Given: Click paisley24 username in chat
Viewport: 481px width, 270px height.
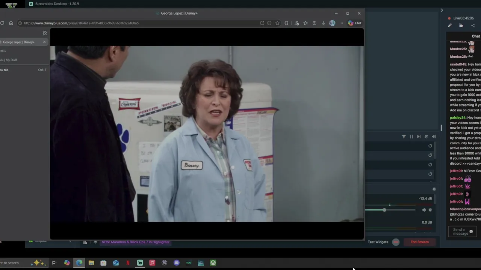Looking at the screenshot, I should [x=458, y=118].
